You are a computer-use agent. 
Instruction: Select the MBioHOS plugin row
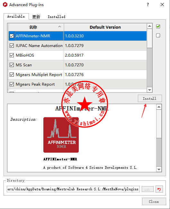[77, 55]
